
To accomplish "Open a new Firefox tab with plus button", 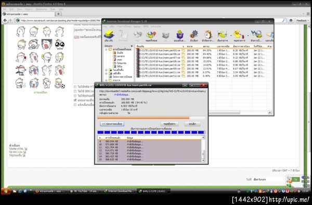I will 58,14.
